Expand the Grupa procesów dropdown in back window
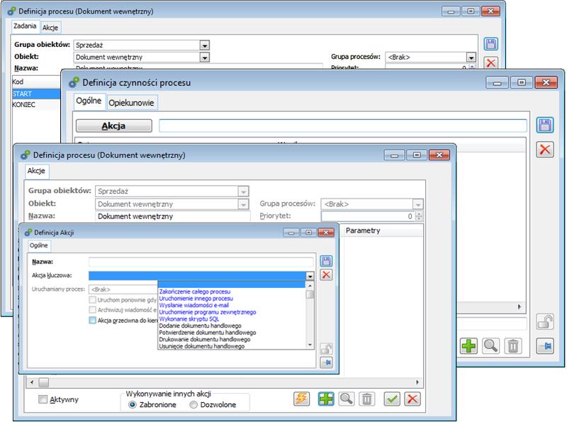Viewport: 567px width, 422px height. pyautogui.click(x=470, y=57)
